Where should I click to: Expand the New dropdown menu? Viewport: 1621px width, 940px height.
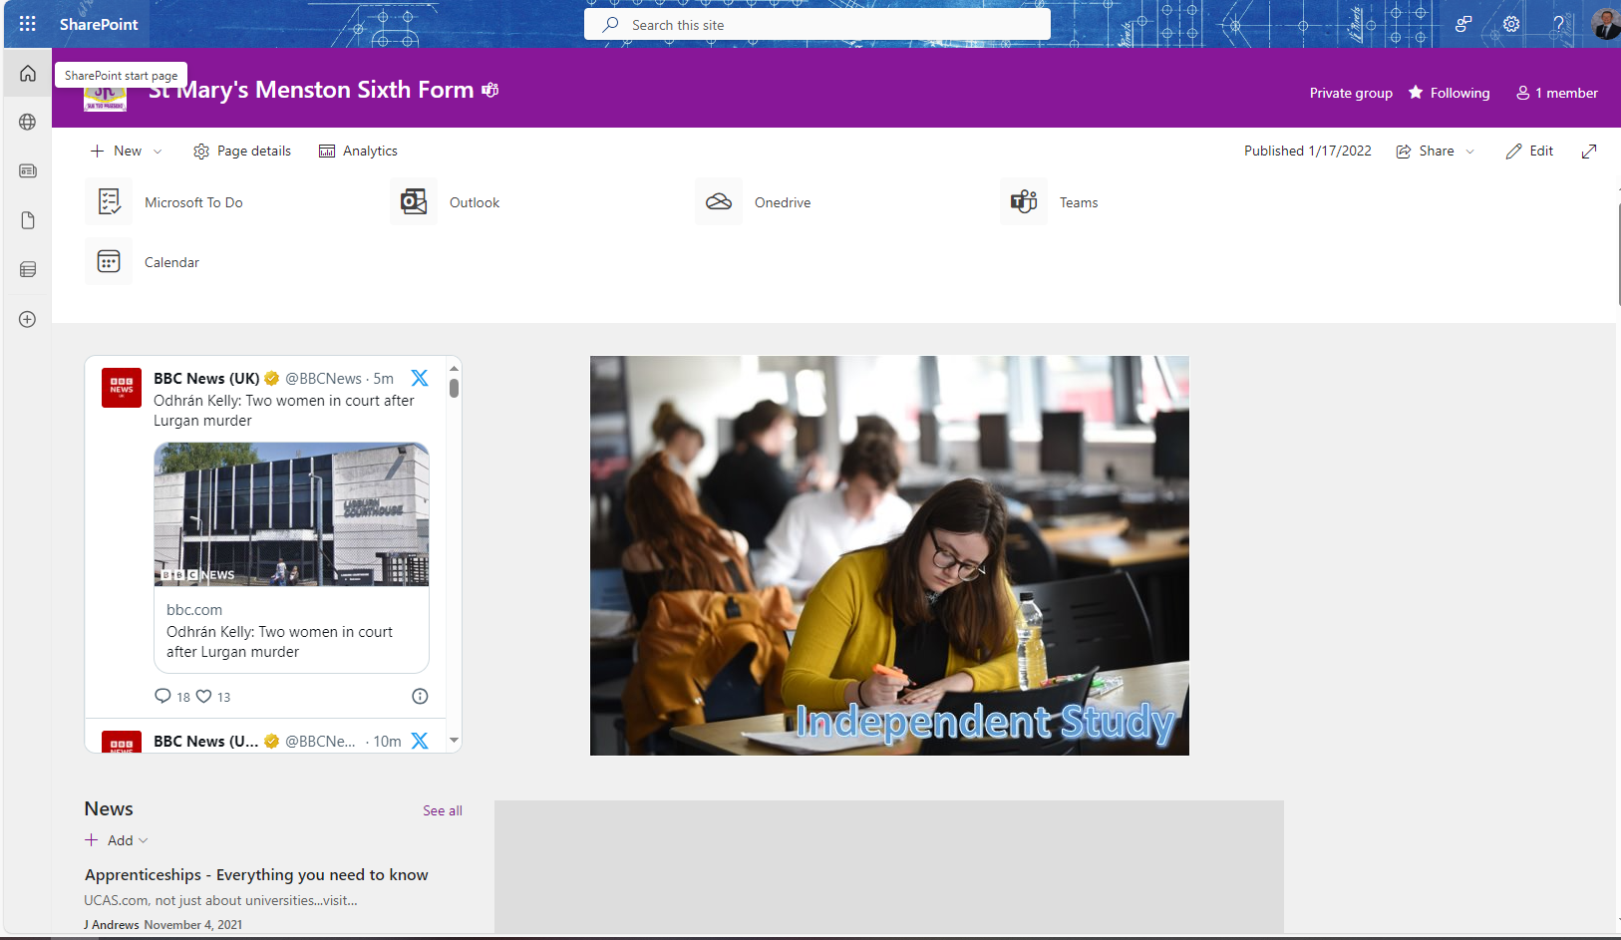click(x=158, y=152)
